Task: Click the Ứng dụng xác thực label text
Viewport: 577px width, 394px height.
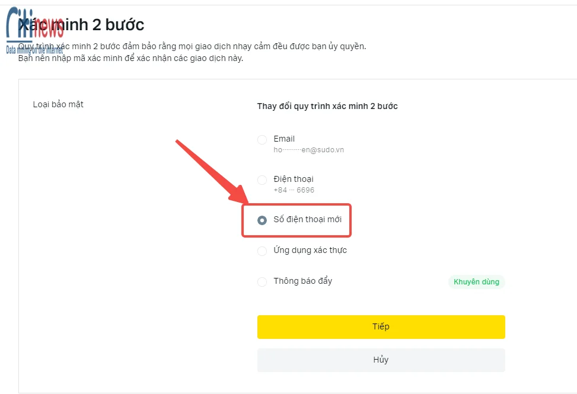Action: [x=310, y=250]
